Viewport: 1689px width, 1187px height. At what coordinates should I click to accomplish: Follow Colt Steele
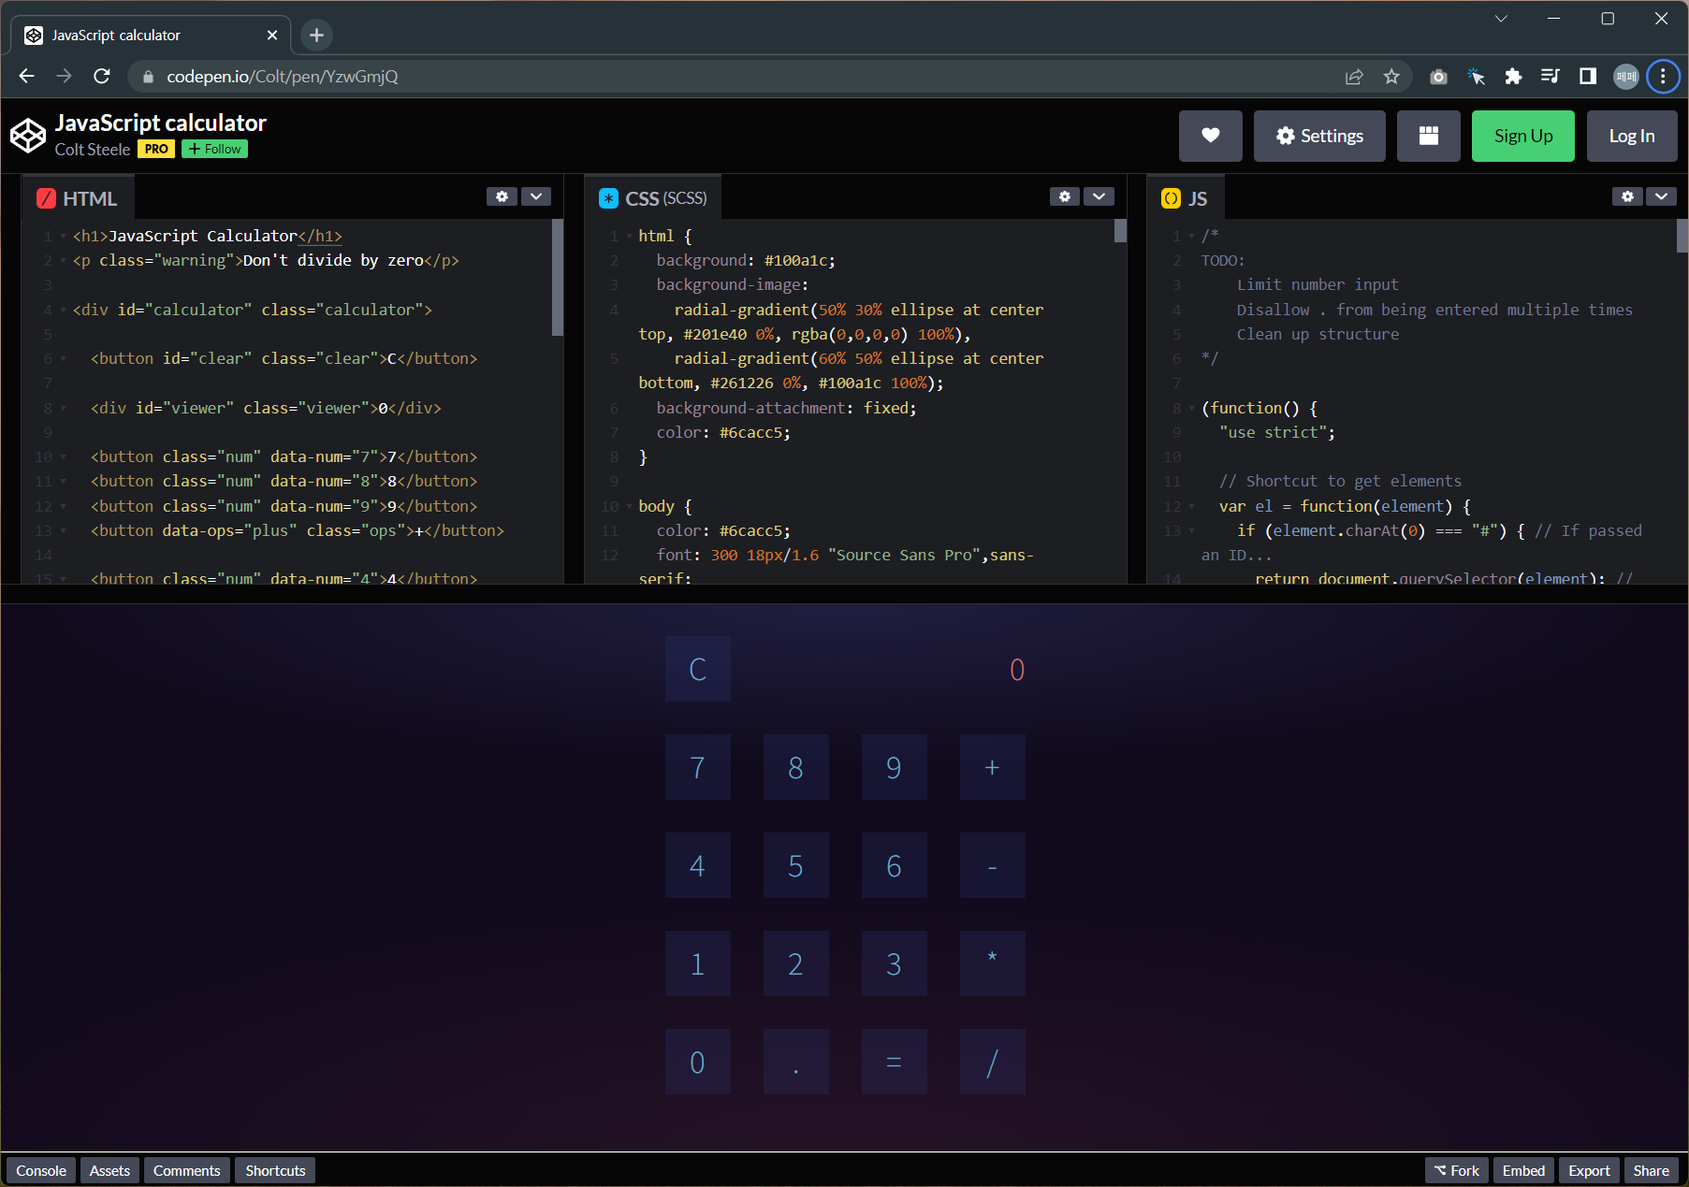point(214,149)
